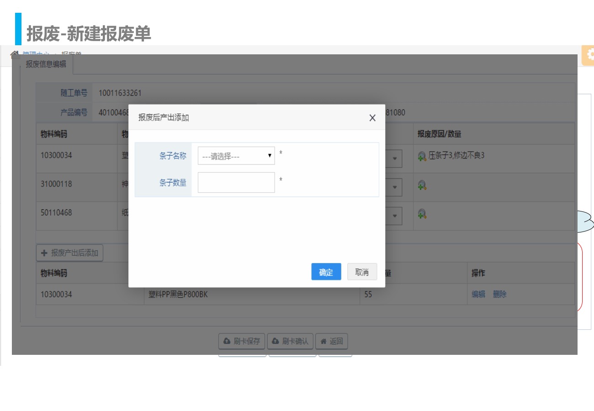Click the magnifier icon beside 压条子3,修边不良3

pos(422,156)
